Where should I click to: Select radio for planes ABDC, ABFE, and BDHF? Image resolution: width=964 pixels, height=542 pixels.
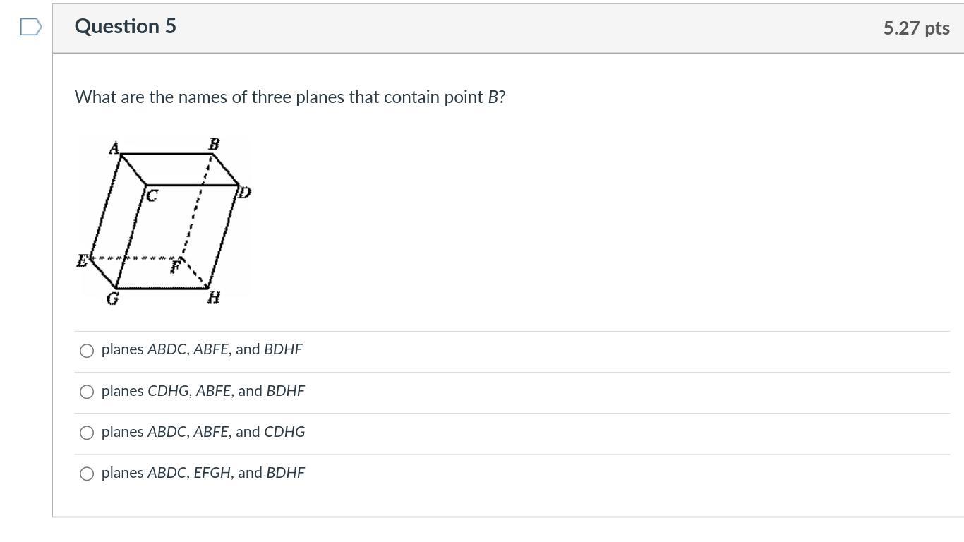point(87,351)
